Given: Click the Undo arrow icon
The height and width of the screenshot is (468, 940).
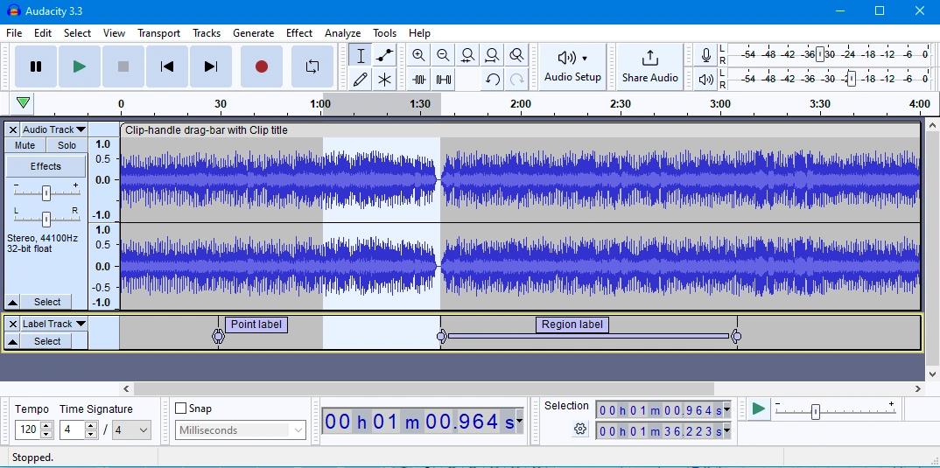Looking at the screenshot, I should tap(493, 80).
